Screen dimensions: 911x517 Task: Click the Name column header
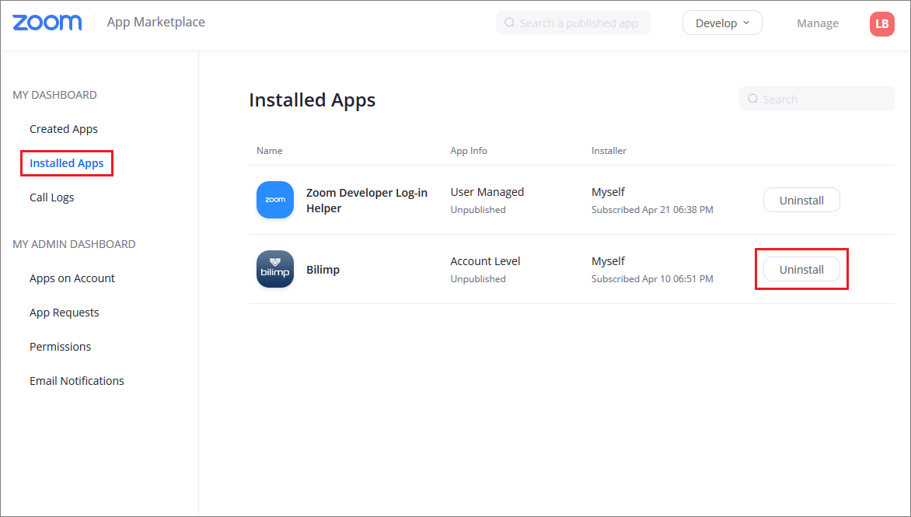[x=270, y=151]
